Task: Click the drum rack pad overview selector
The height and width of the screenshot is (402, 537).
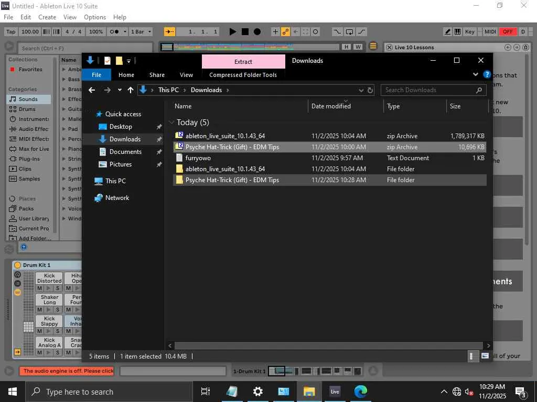Action: pos(28,327)
